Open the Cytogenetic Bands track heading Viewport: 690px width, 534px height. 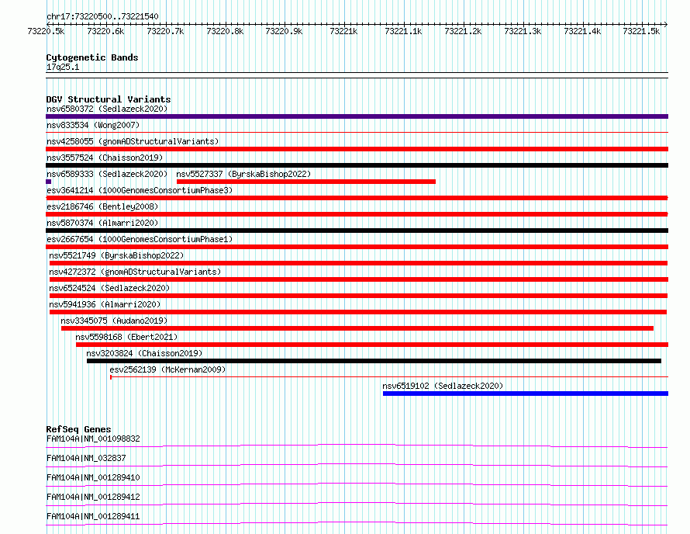(92, 57)
